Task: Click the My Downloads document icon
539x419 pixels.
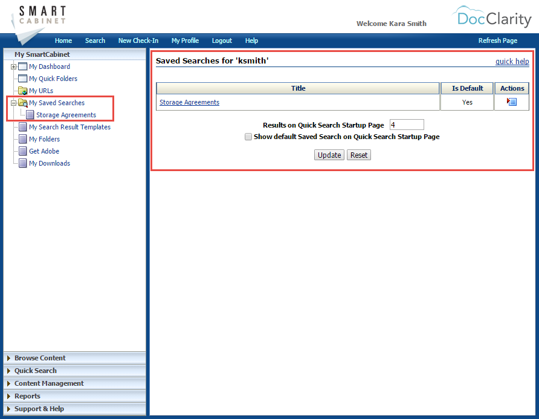Action: (23, 163)
